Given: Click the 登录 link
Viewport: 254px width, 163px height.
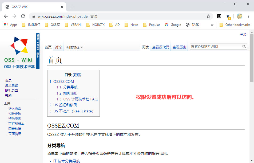Looking at the screenshot, I should click(x=243, y=34).
